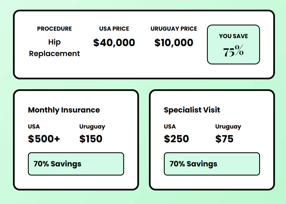Select the $250 USA specialist price
This screenshot has height=204, width=286.
(177, 139)
